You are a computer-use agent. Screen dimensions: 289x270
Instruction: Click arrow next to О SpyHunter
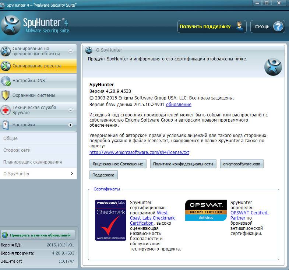pyautogui.click(x=72, y=173)
